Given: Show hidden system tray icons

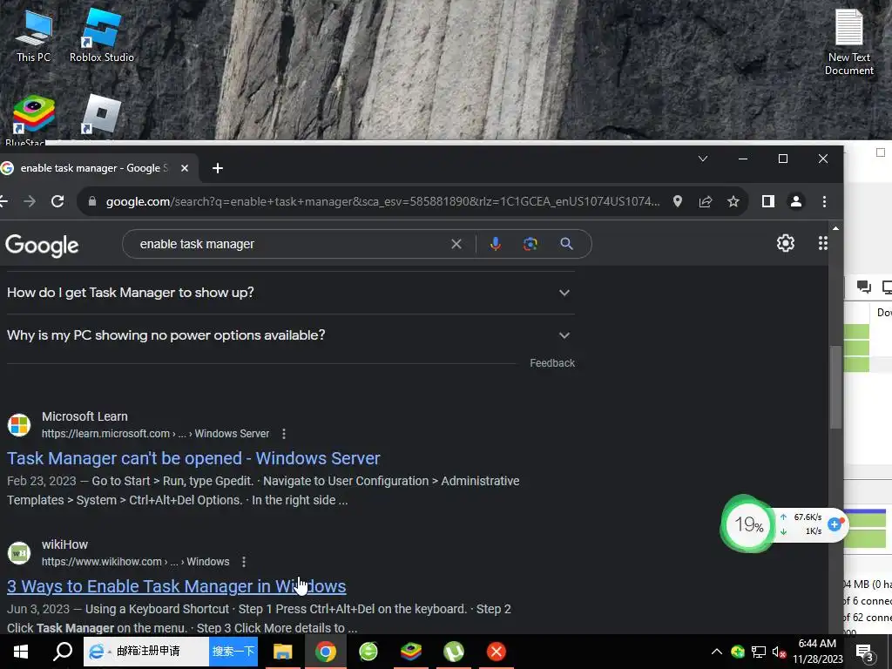Looking at the screenshot, I should [717, 652].
